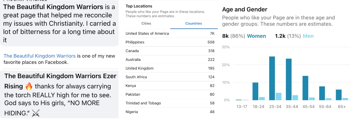Click the light men bar for 25-34
This screenshot has width=353, height=120.
pos(279,97)
